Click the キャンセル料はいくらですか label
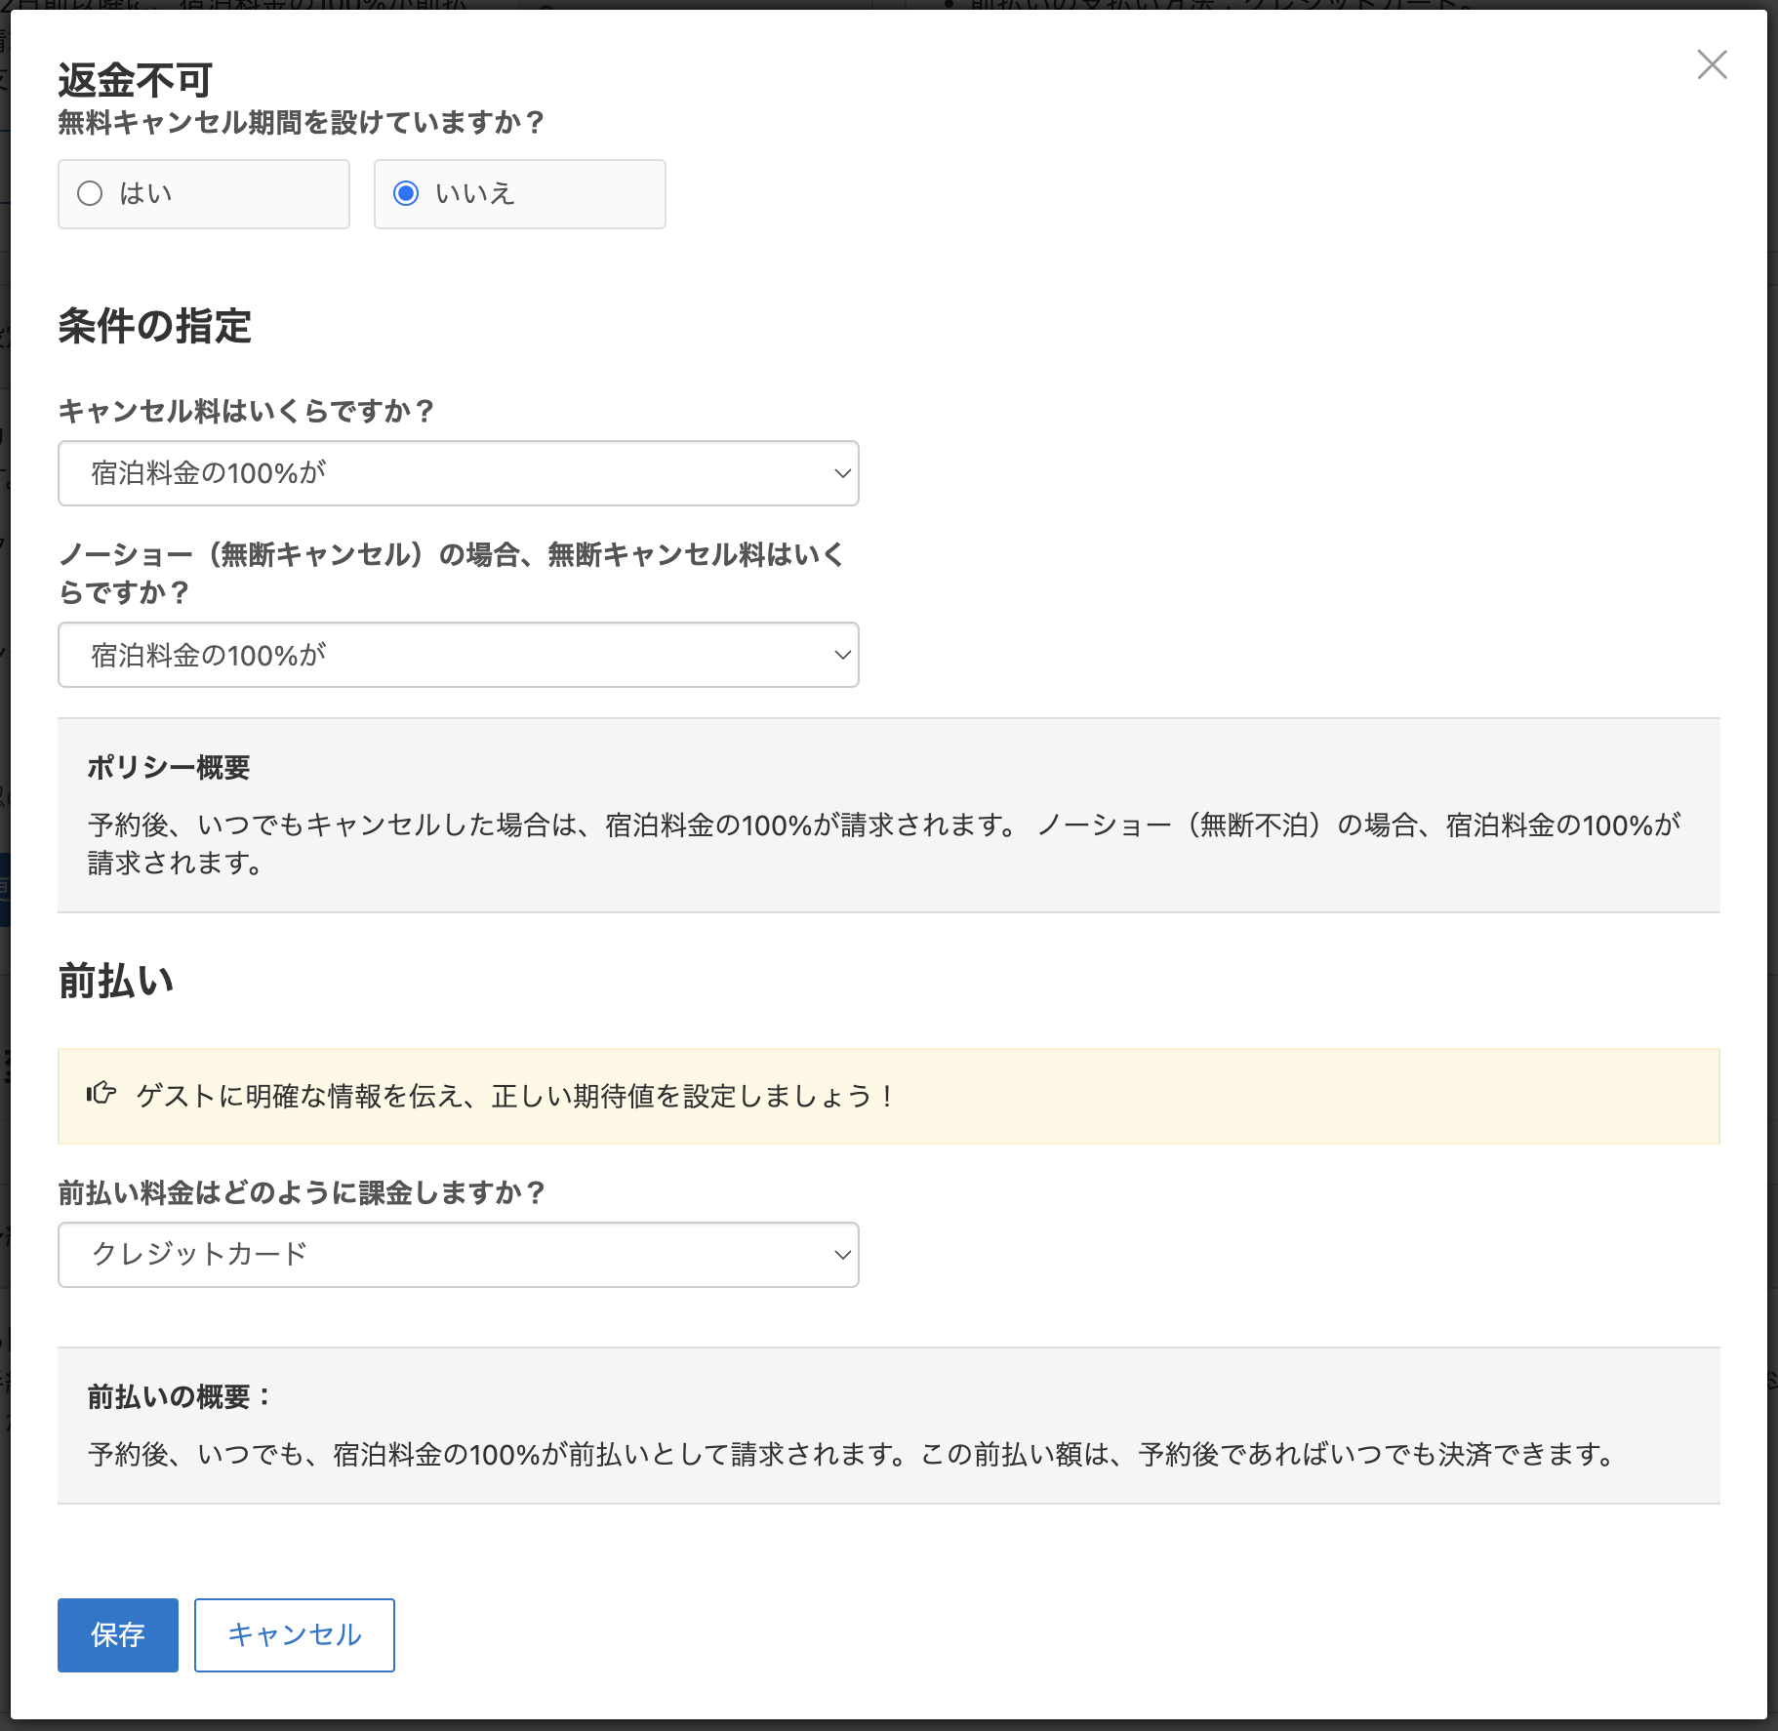The height and width of the screenshot is (1731, 1778). tap(246, 411)
